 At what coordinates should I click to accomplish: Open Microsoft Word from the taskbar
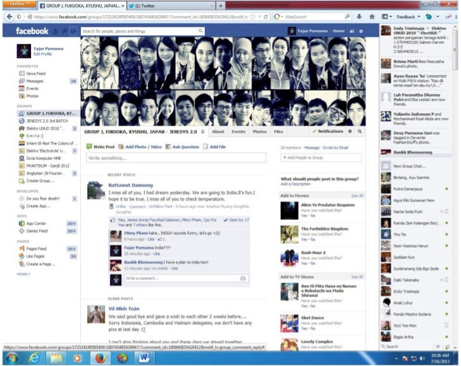(x=144, y=358)
